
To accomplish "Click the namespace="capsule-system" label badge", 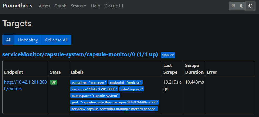I will (95, 95).
